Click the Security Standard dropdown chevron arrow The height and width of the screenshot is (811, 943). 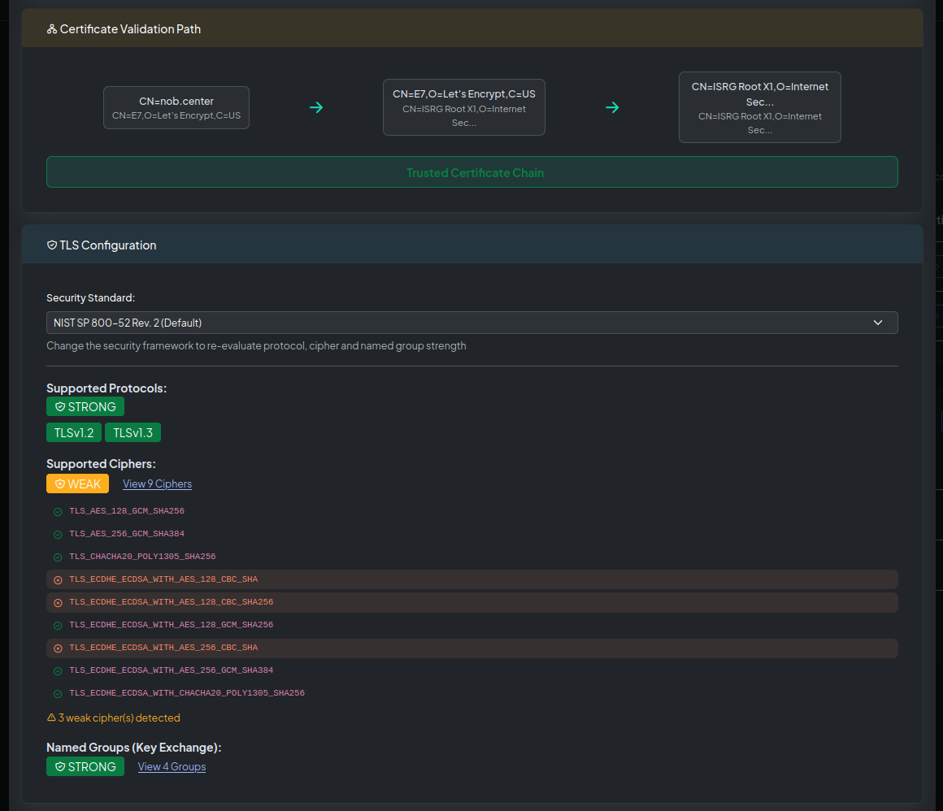[x=878, y=323]
